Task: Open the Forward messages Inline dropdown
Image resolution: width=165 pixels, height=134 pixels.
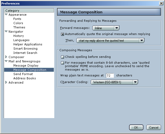Action: pyautogui.click(x=106, y=28)
